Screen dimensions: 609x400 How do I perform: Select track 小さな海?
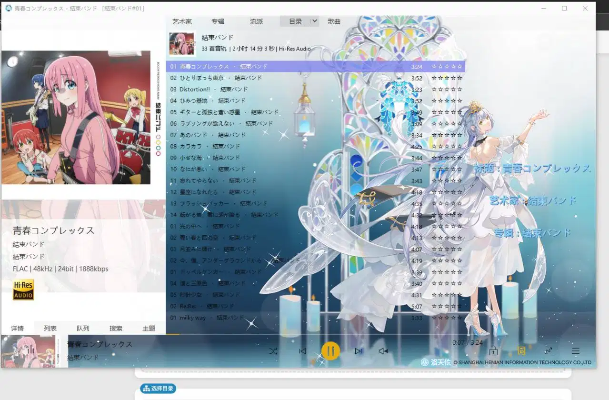click(315, 158)
